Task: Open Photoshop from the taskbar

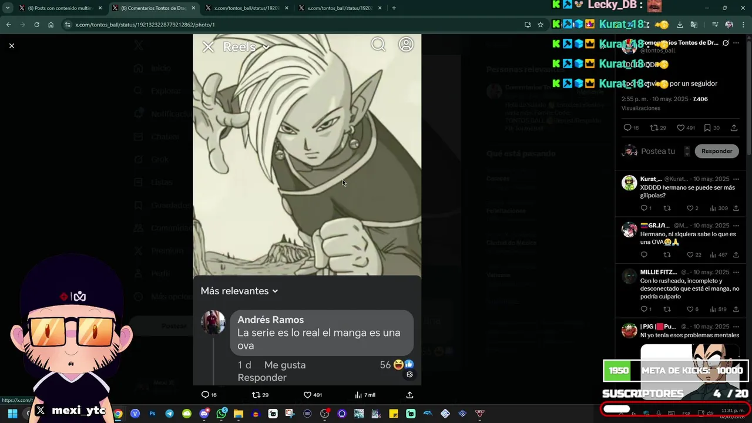Action: (152, 414)
